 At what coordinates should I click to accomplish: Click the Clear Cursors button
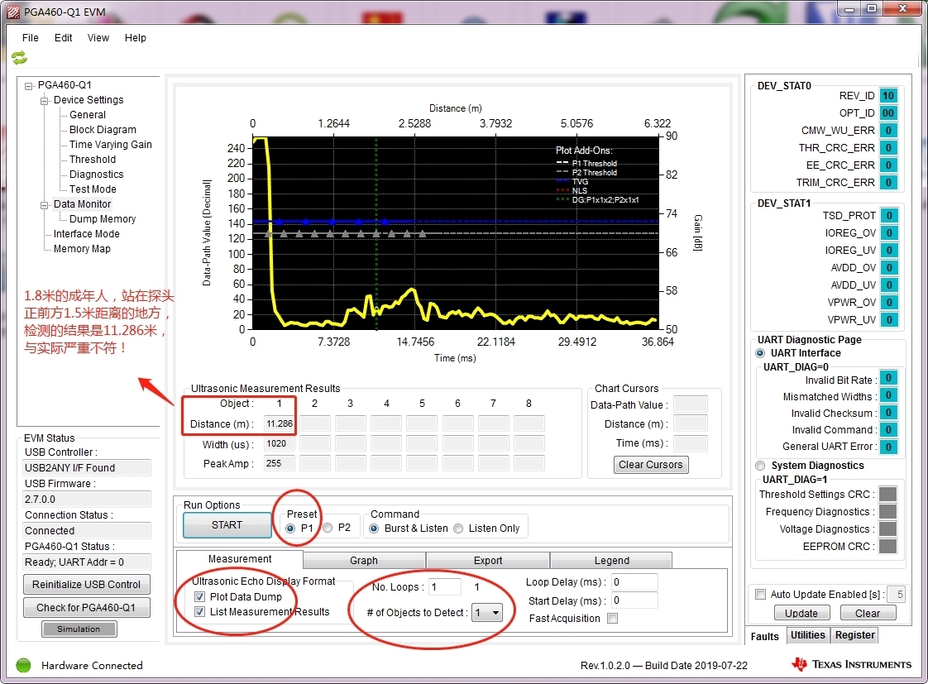(x=650, y=465)
